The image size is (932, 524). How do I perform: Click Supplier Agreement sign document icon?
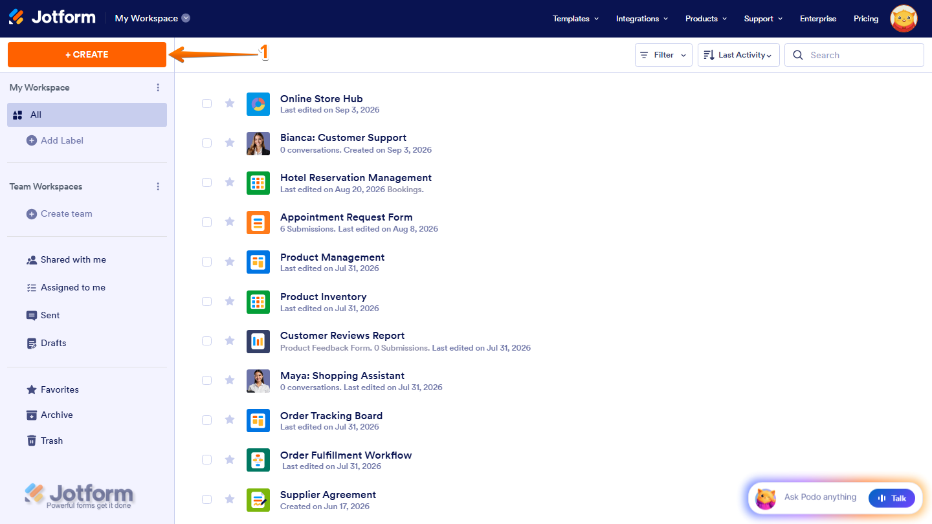pos(258,500)
